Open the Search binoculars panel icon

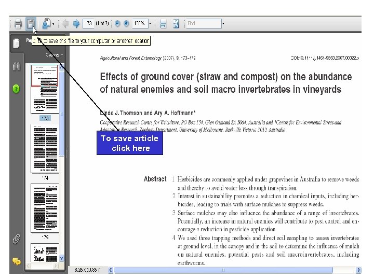point(16,66)
